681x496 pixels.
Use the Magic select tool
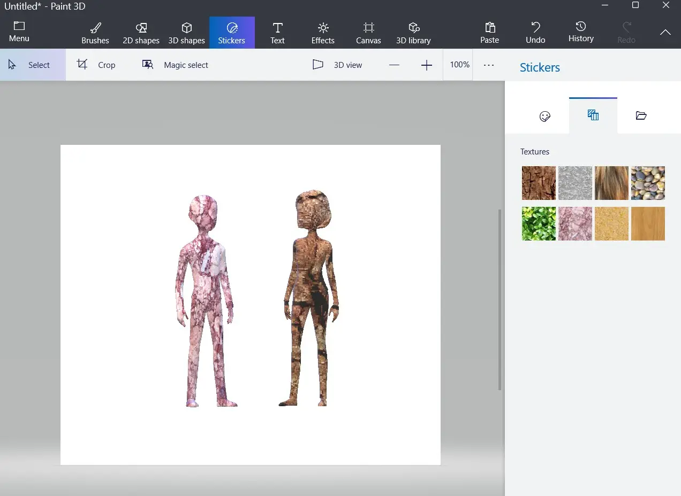(x=175, y=65)
